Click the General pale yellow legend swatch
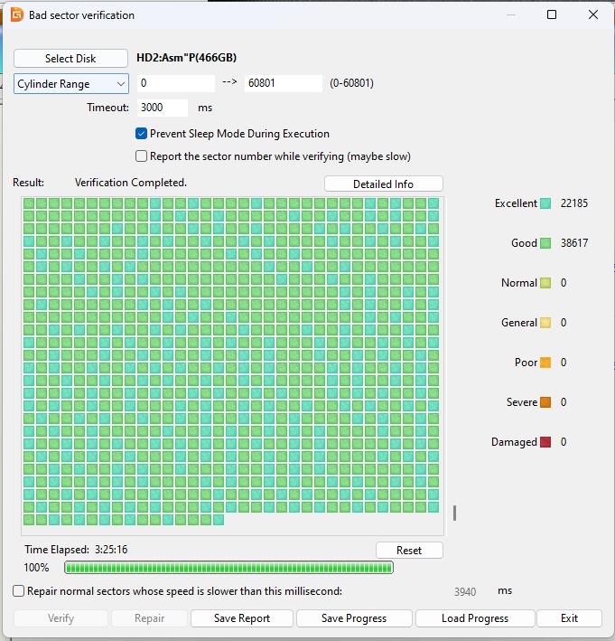 point(545,323)
